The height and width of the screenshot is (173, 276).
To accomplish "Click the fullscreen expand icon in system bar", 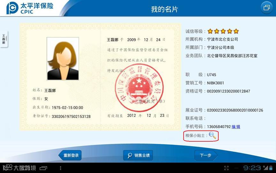I will point(226,168).
